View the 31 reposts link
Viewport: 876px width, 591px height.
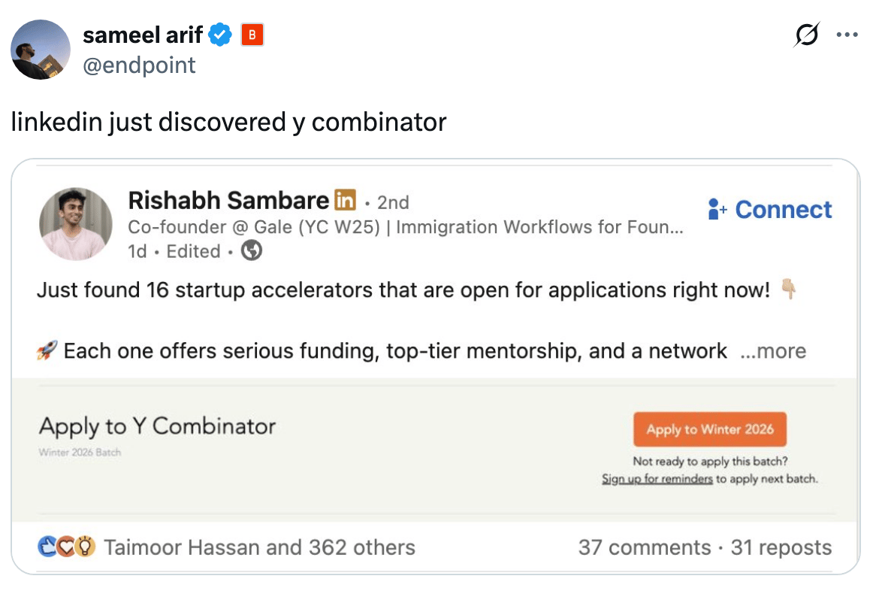[781, 547]
